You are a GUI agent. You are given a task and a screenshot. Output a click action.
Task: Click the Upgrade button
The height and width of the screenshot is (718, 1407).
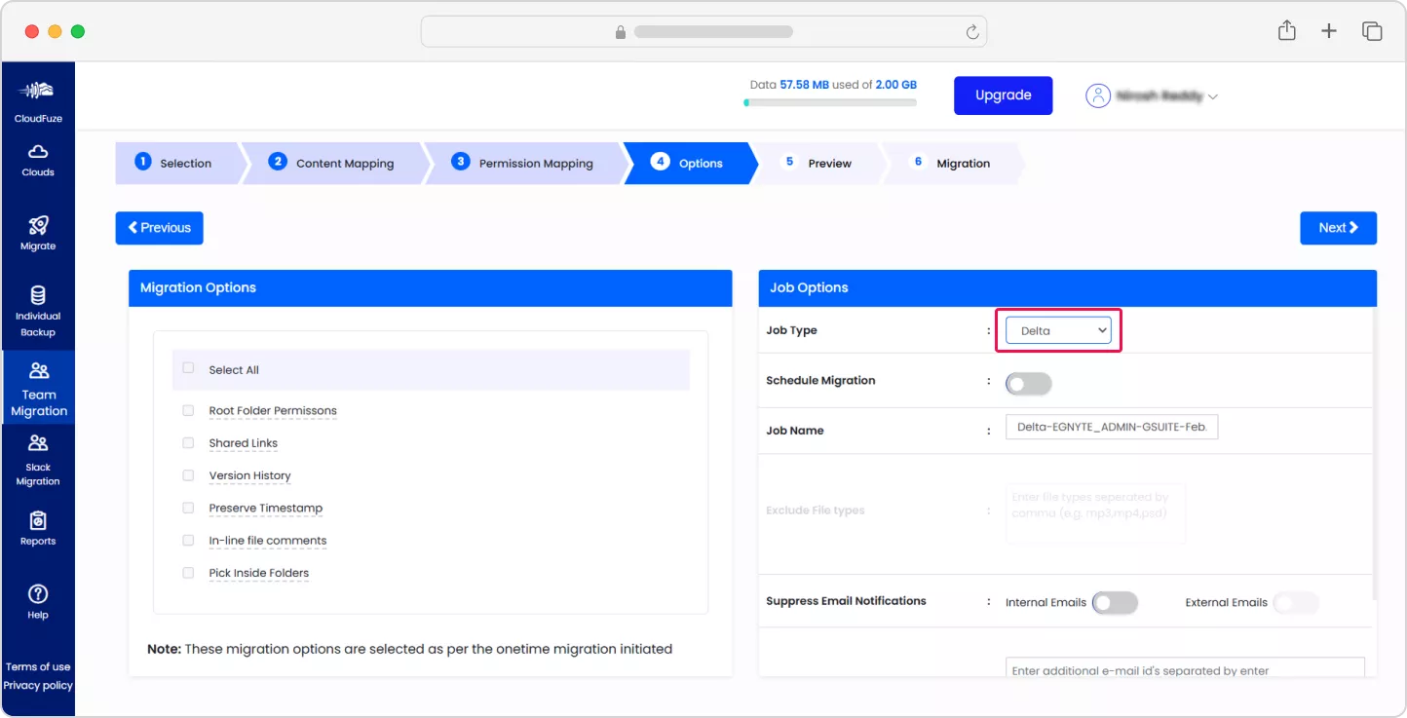coord(1003,95)
